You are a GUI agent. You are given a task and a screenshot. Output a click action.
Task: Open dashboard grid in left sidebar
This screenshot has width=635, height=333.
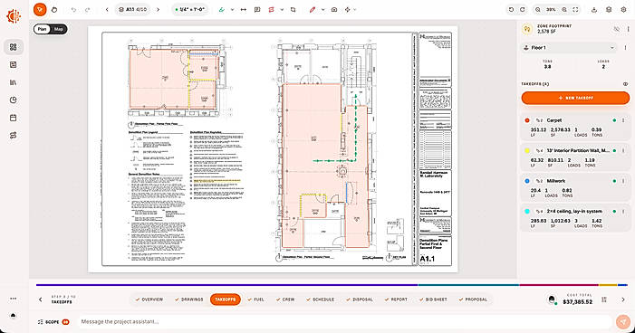pos(14,47)
